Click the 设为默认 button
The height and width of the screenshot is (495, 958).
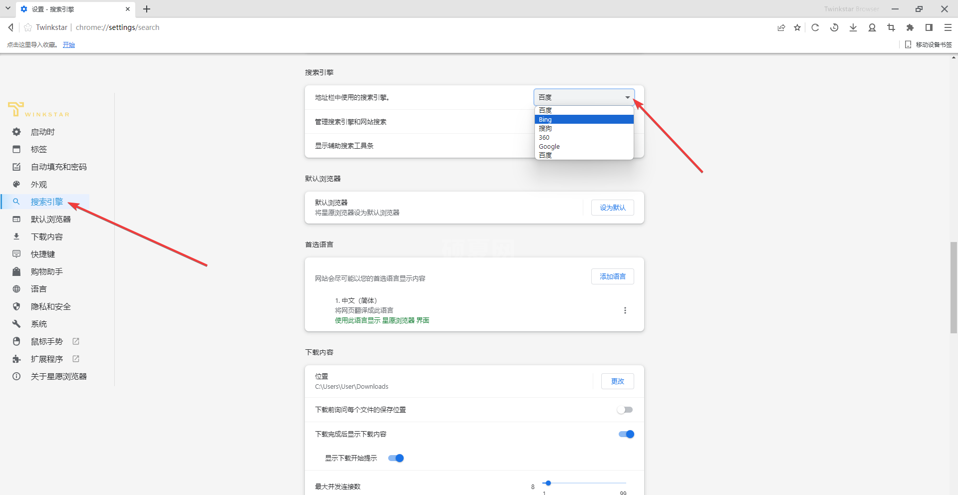coord(612,208)
